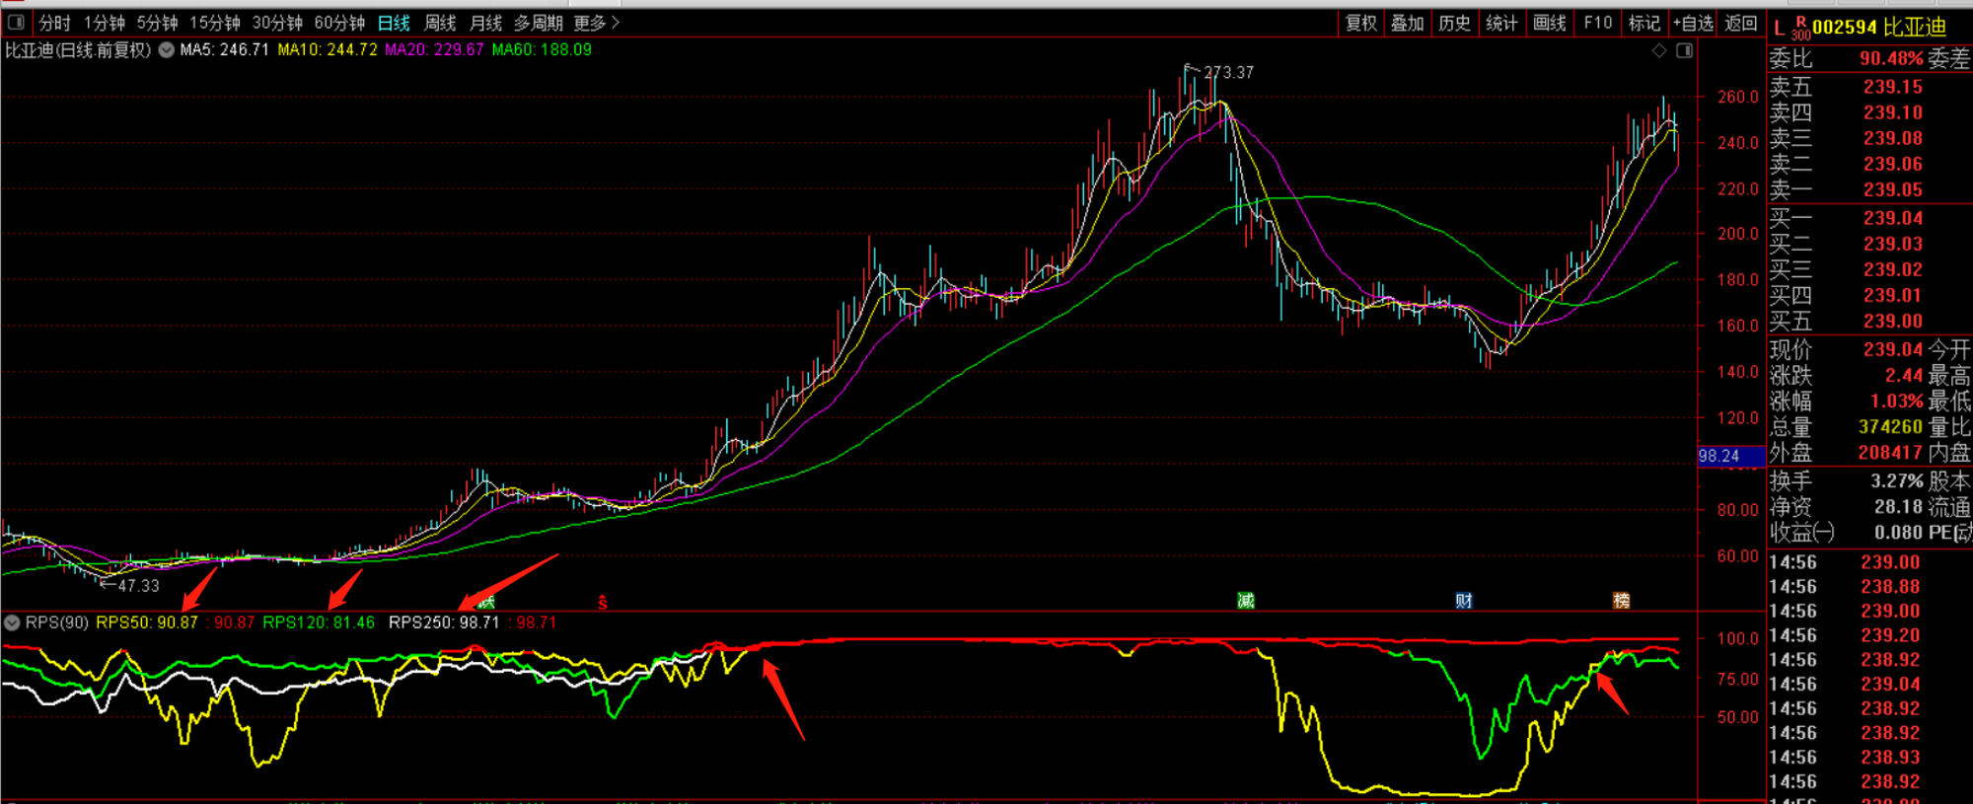Switch to the 15分钟 period tab
The image size is (1973, 804).
(x=214, y=23)
